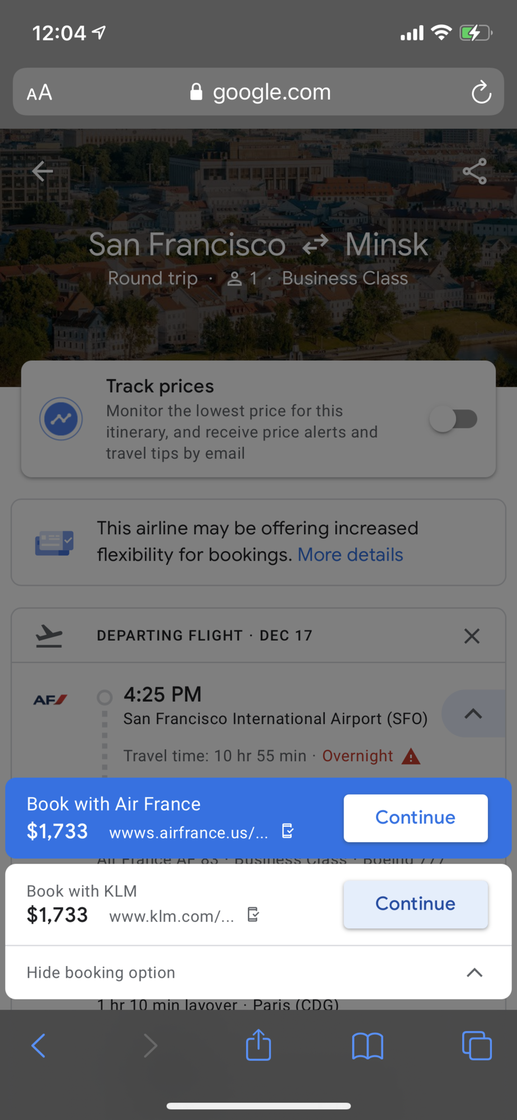517x1120 pixels.
Task: Open Safari bookmarks book icon
Action: pyautogui.click(x=368, y=1046)
